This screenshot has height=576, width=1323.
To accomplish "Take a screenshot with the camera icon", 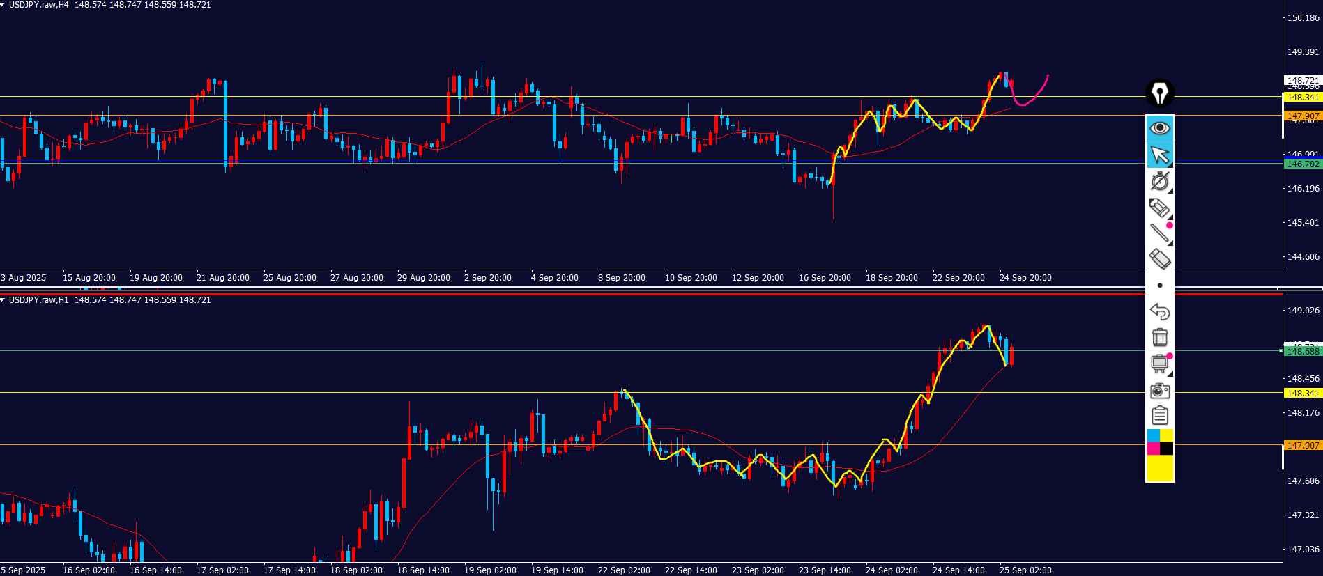I will [1160, 391].
